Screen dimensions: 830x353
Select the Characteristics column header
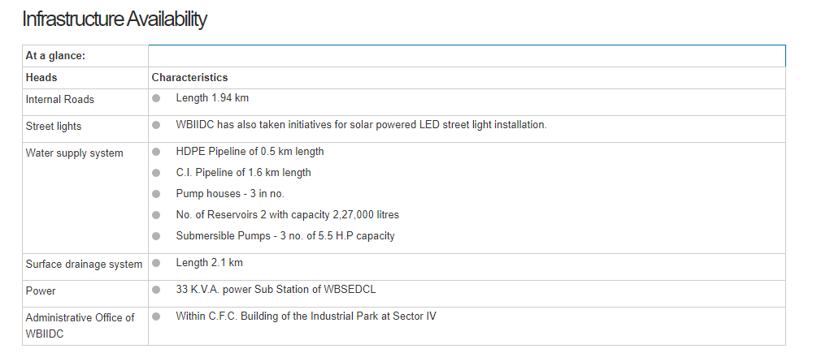pyautogui.click(x=189, y=78)
